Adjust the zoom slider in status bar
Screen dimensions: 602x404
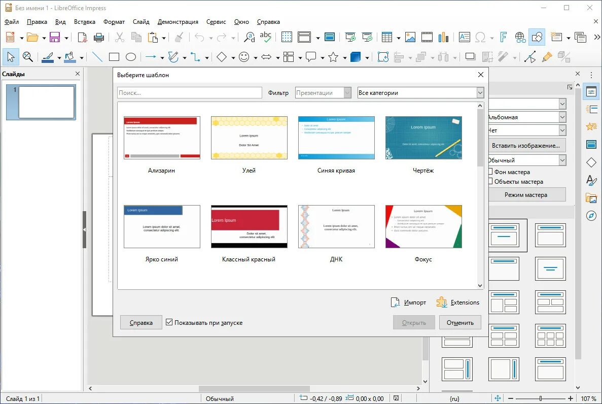tap(540, 398)
